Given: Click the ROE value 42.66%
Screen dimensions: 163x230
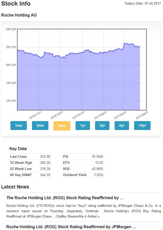Looking at the screenshot, I should (x=98, y=169).
